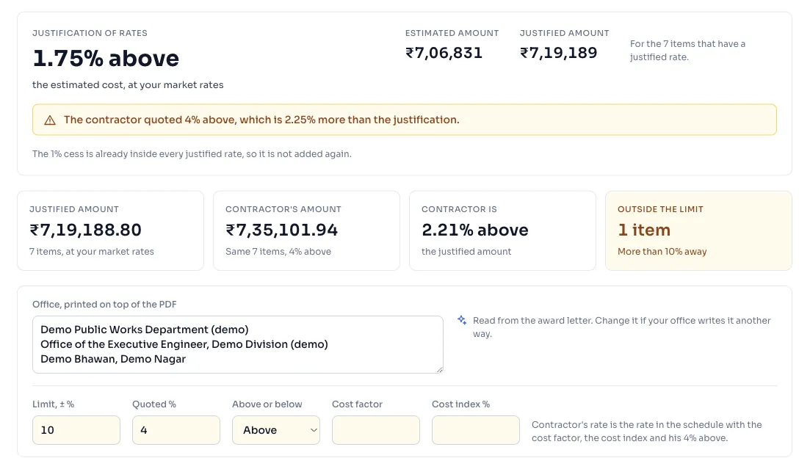Click 'Same 7 items, 4% above' caption

tap(278, 252)
